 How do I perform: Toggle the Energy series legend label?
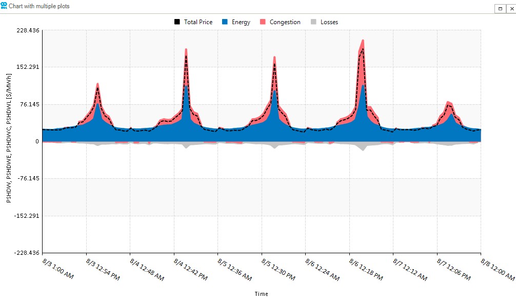242,22
